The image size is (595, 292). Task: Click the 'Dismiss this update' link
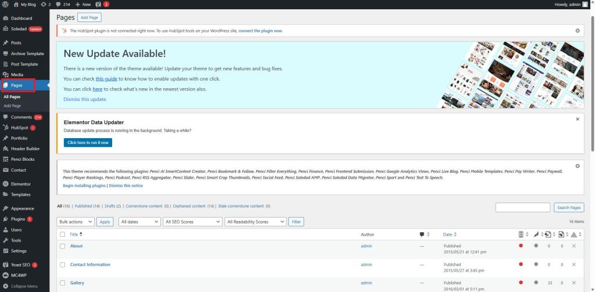[x=85, y=99]
